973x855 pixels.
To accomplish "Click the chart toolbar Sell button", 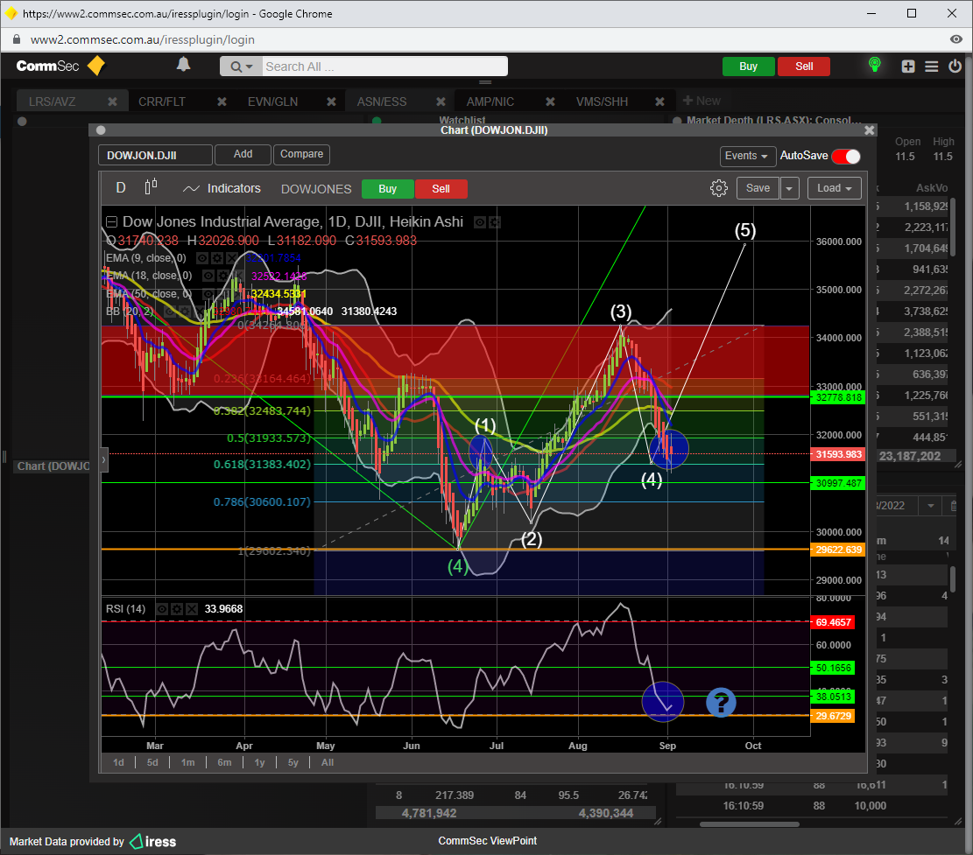I will [x=441, y=188].
